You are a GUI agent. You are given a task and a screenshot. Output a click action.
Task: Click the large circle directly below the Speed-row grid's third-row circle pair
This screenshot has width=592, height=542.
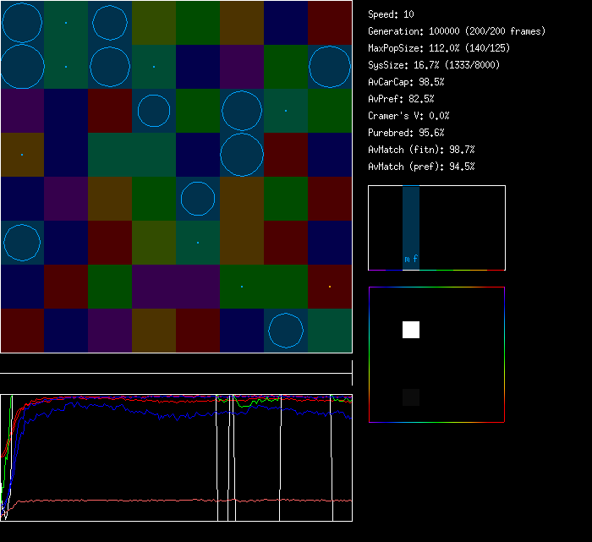[x=242, y=155]
